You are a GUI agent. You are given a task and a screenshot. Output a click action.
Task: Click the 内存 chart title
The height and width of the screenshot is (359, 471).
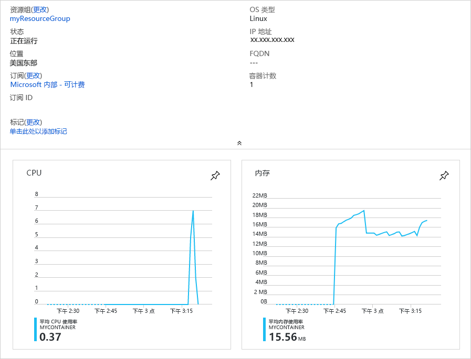(x=262, y=173)
